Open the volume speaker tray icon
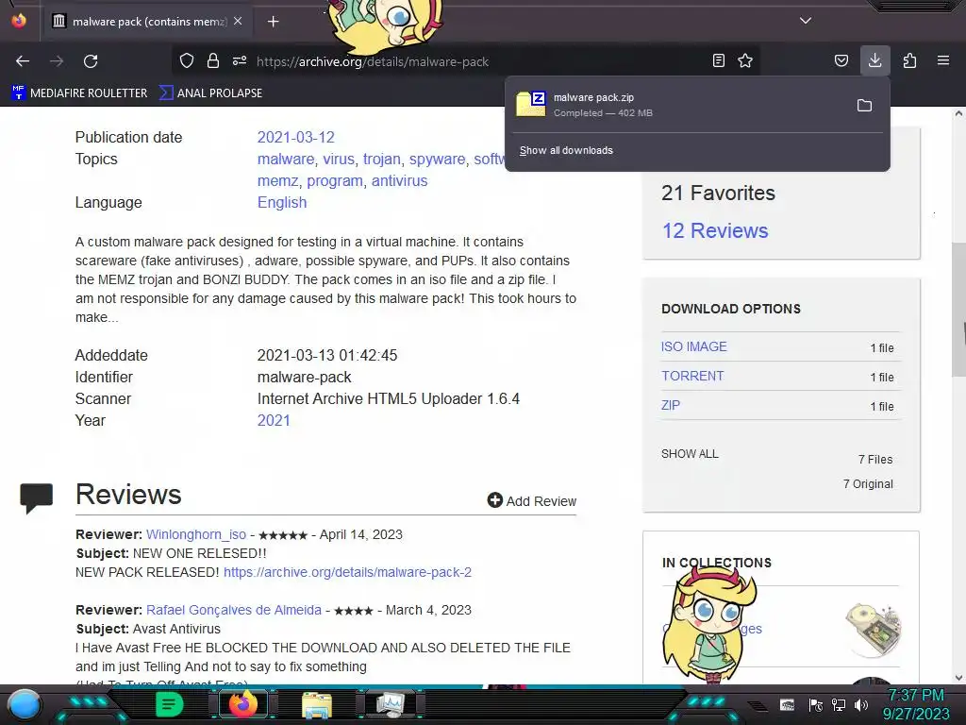Screen dimensions: 966x725 861,704
